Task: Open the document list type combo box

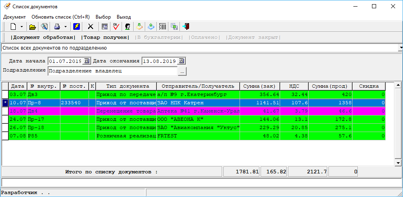Action: pos(400,48)
